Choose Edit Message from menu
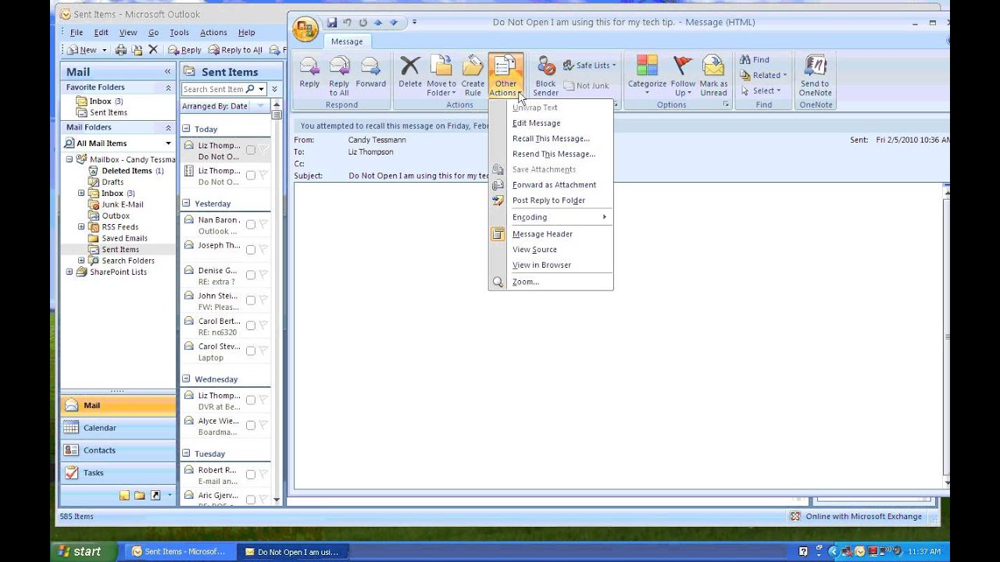Screen dimensions: 1000x562 click(x=551, y=123)
